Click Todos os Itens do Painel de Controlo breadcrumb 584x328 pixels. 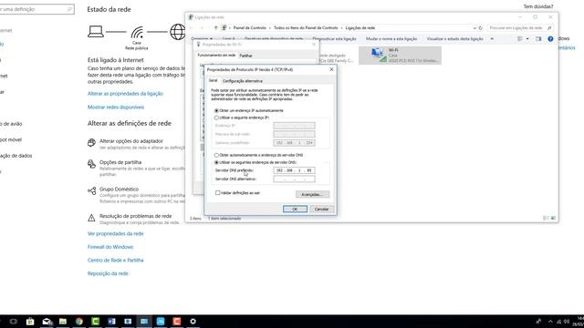[x=306, y=28]
